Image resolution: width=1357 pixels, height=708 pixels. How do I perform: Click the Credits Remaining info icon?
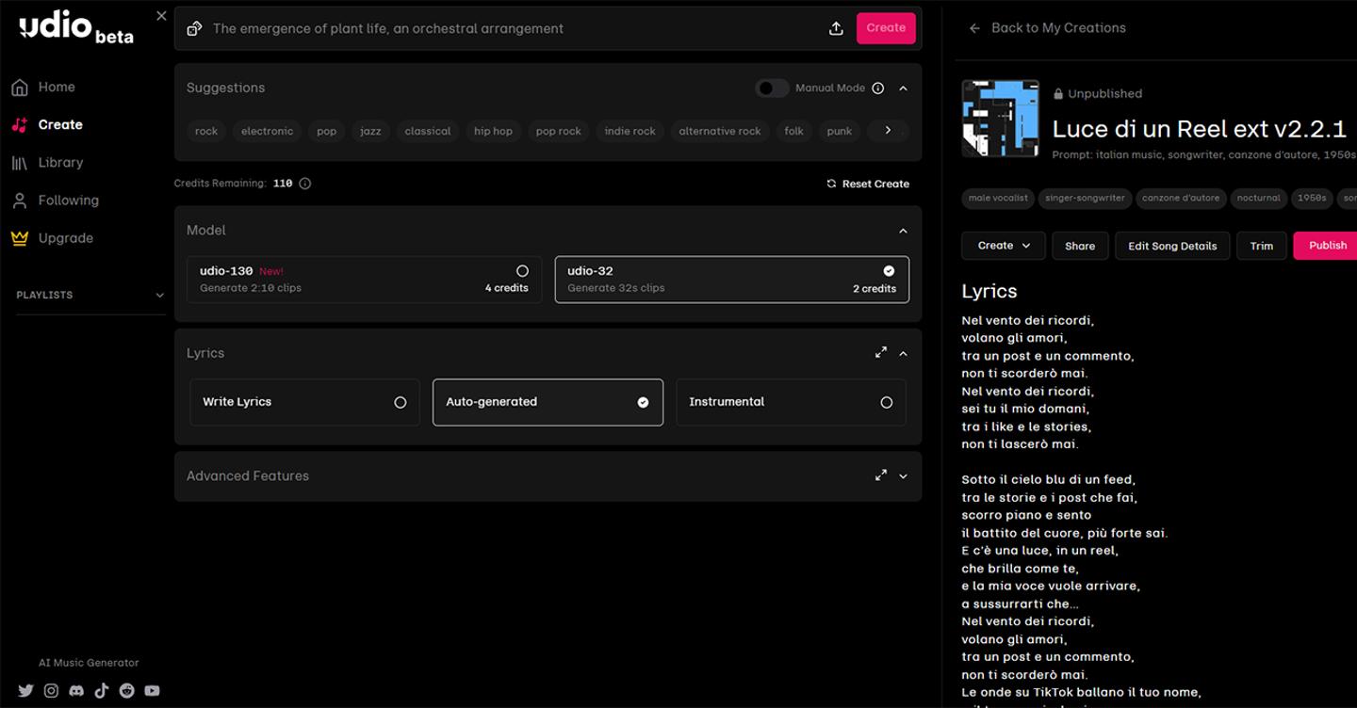point(304,184)
